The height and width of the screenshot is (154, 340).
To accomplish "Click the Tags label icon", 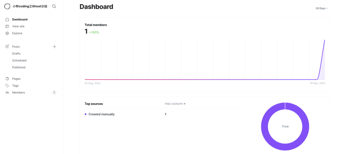I will point(7,86).
